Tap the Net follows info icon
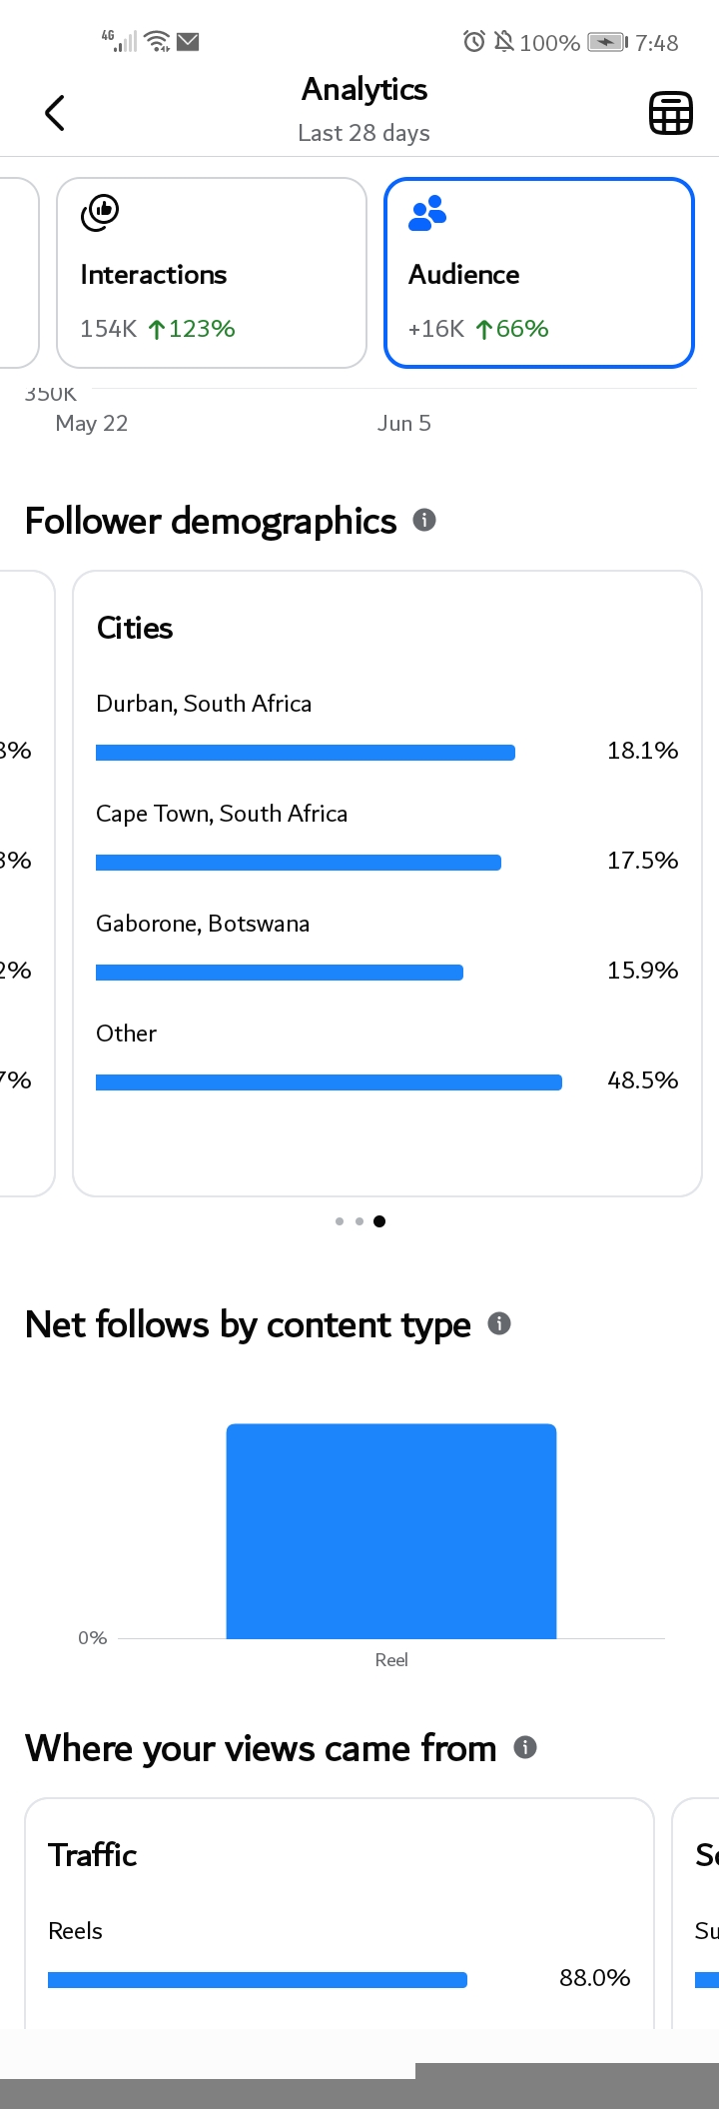719x2109 pixels. (499, 1323)
